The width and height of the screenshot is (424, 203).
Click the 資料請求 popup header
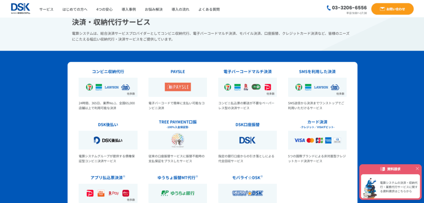coord(390,169)
